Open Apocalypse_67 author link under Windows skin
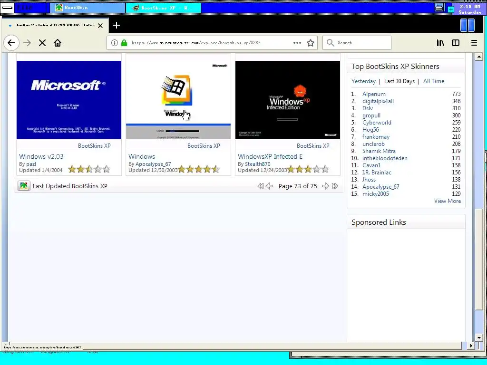The image size is (487, 365). click(153, 164)
